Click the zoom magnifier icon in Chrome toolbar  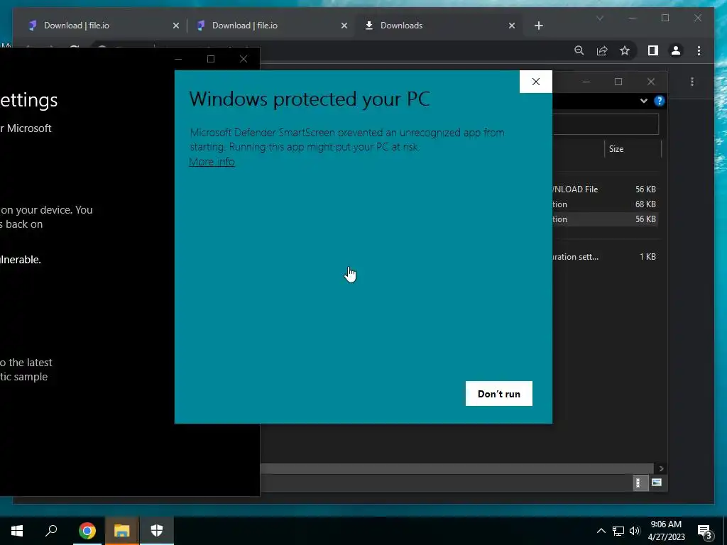579,50
